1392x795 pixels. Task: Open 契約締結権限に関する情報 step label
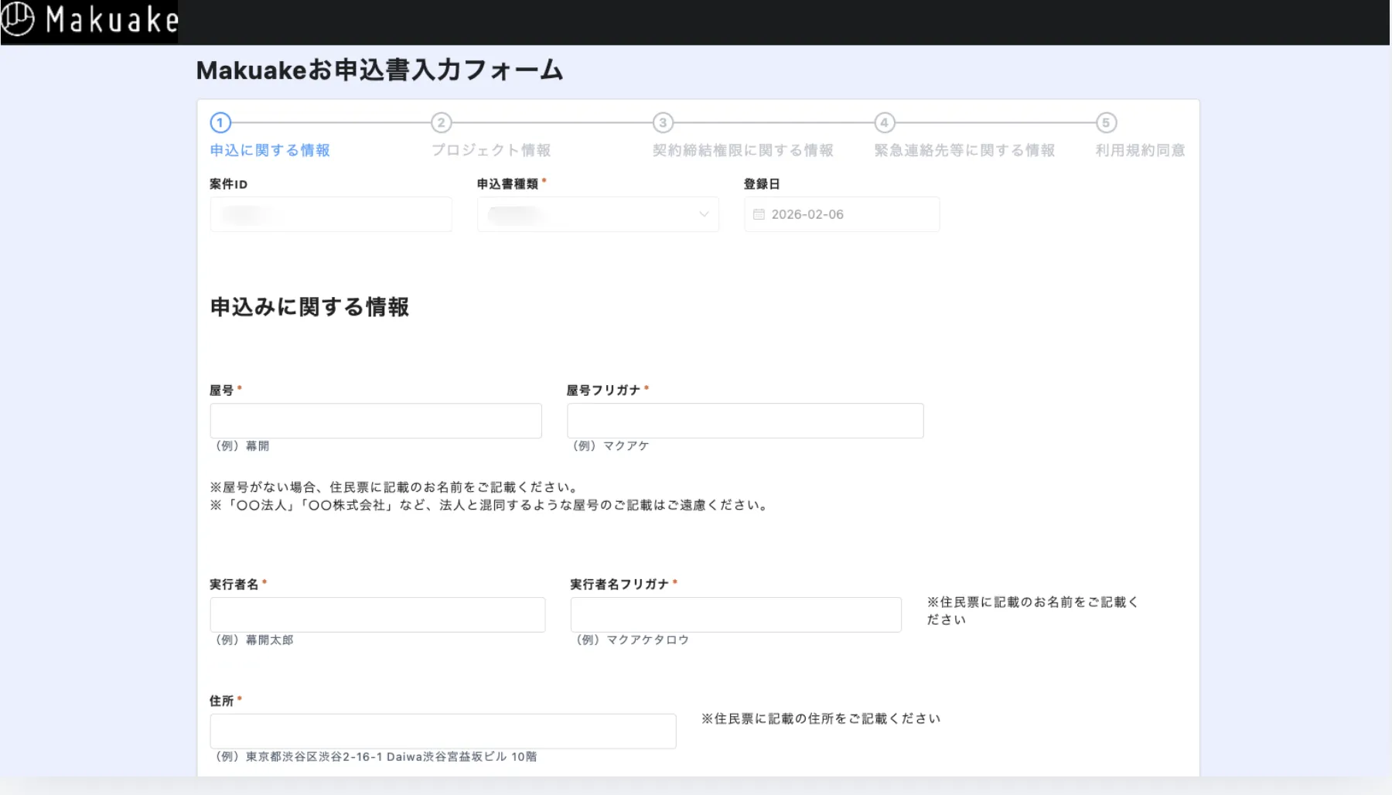click(x=743, y=150)
